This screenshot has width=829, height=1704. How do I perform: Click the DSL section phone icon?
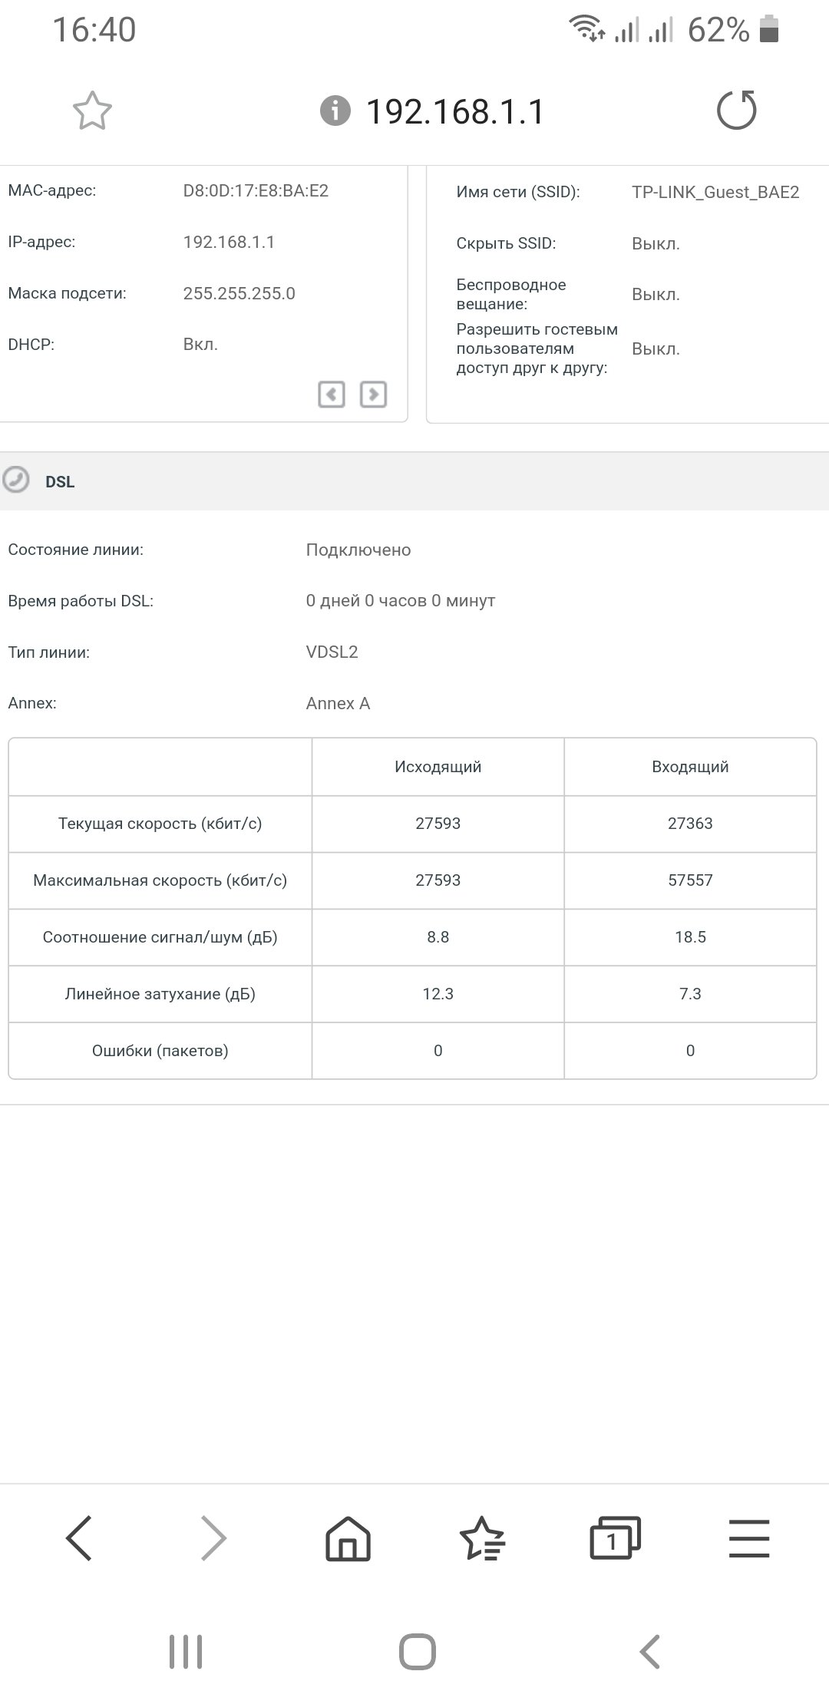point(16,480)
